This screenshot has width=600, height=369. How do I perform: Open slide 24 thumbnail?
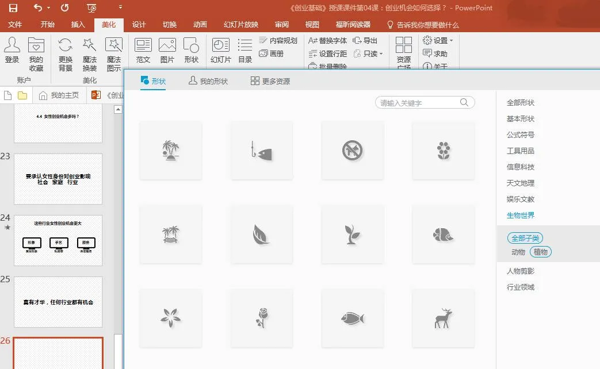(58, 240)
